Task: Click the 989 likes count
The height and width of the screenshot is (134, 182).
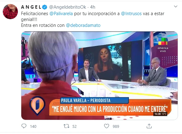Action: click(x=116, y=127)
